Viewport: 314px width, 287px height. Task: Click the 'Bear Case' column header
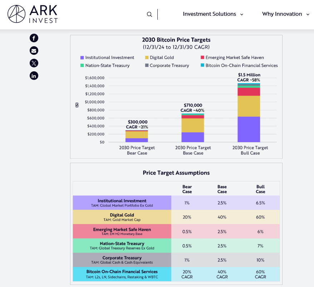pos(187,189)
